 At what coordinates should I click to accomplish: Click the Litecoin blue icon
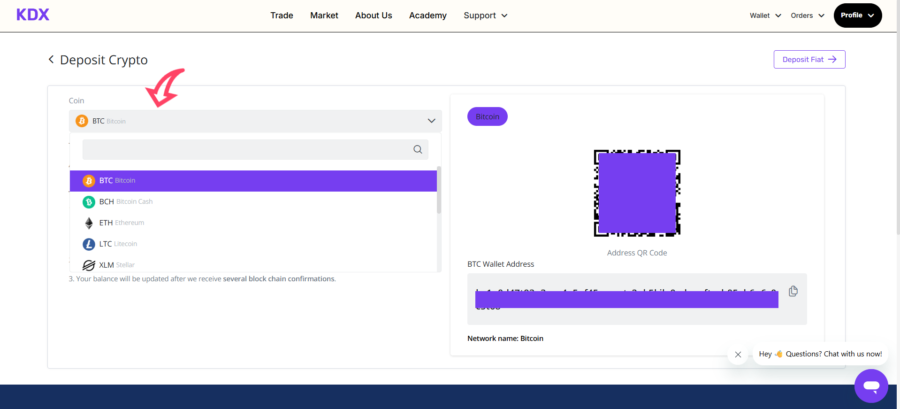(x=89, y=244)
